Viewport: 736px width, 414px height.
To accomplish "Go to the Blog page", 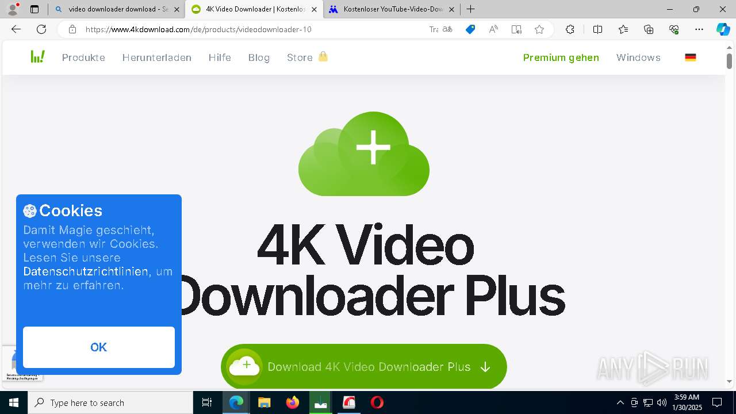I will coord(259,57).
